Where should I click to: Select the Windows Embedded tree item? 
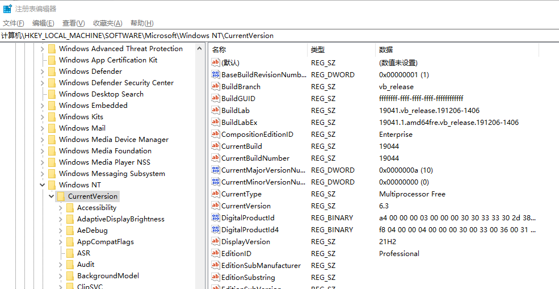pyautogui.click(x=93, y=106)
